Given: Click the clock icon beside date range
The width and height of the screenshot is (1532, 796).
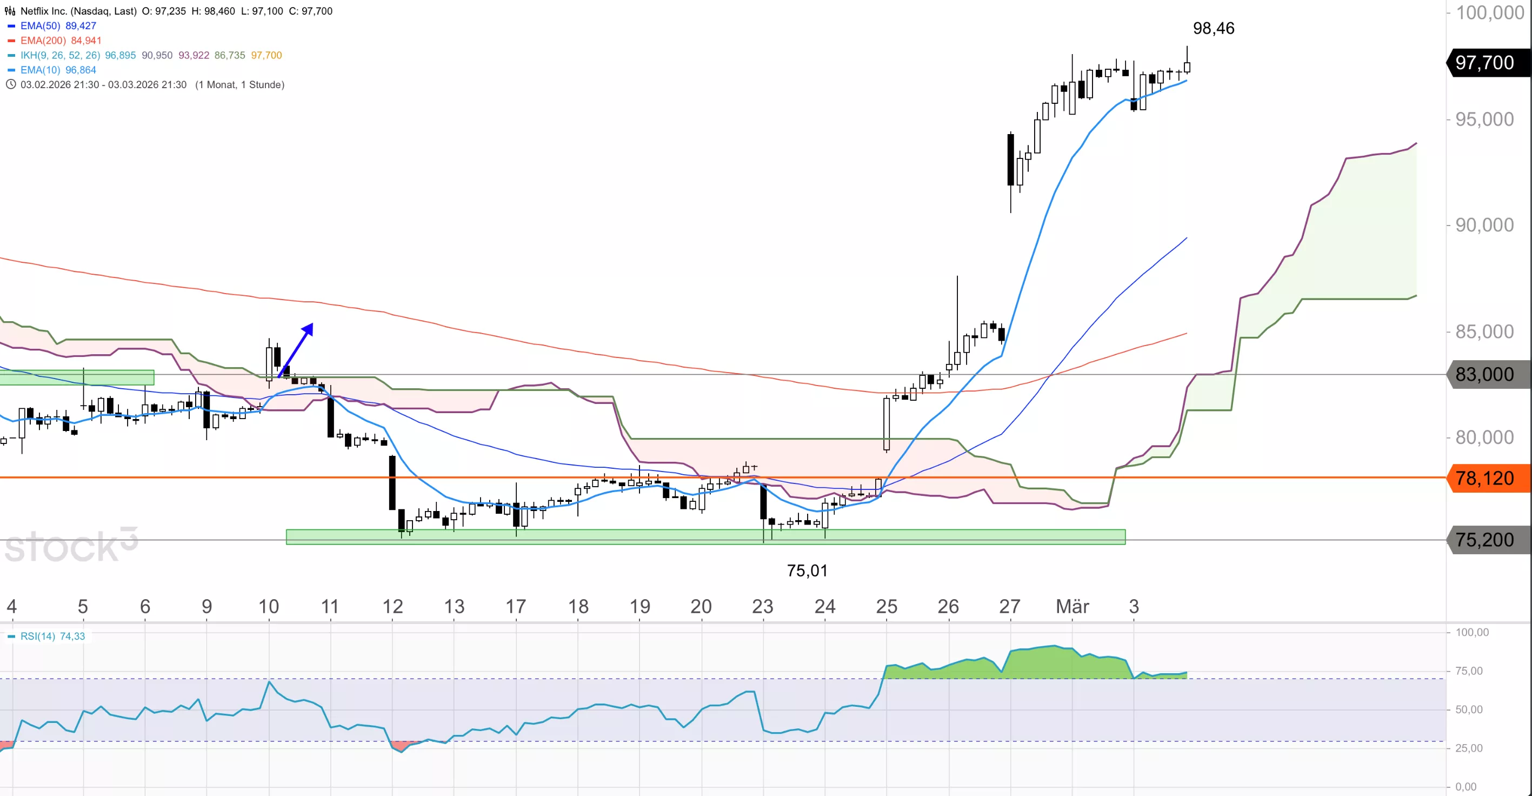Looking at the screenshot, I should [10, 84].
